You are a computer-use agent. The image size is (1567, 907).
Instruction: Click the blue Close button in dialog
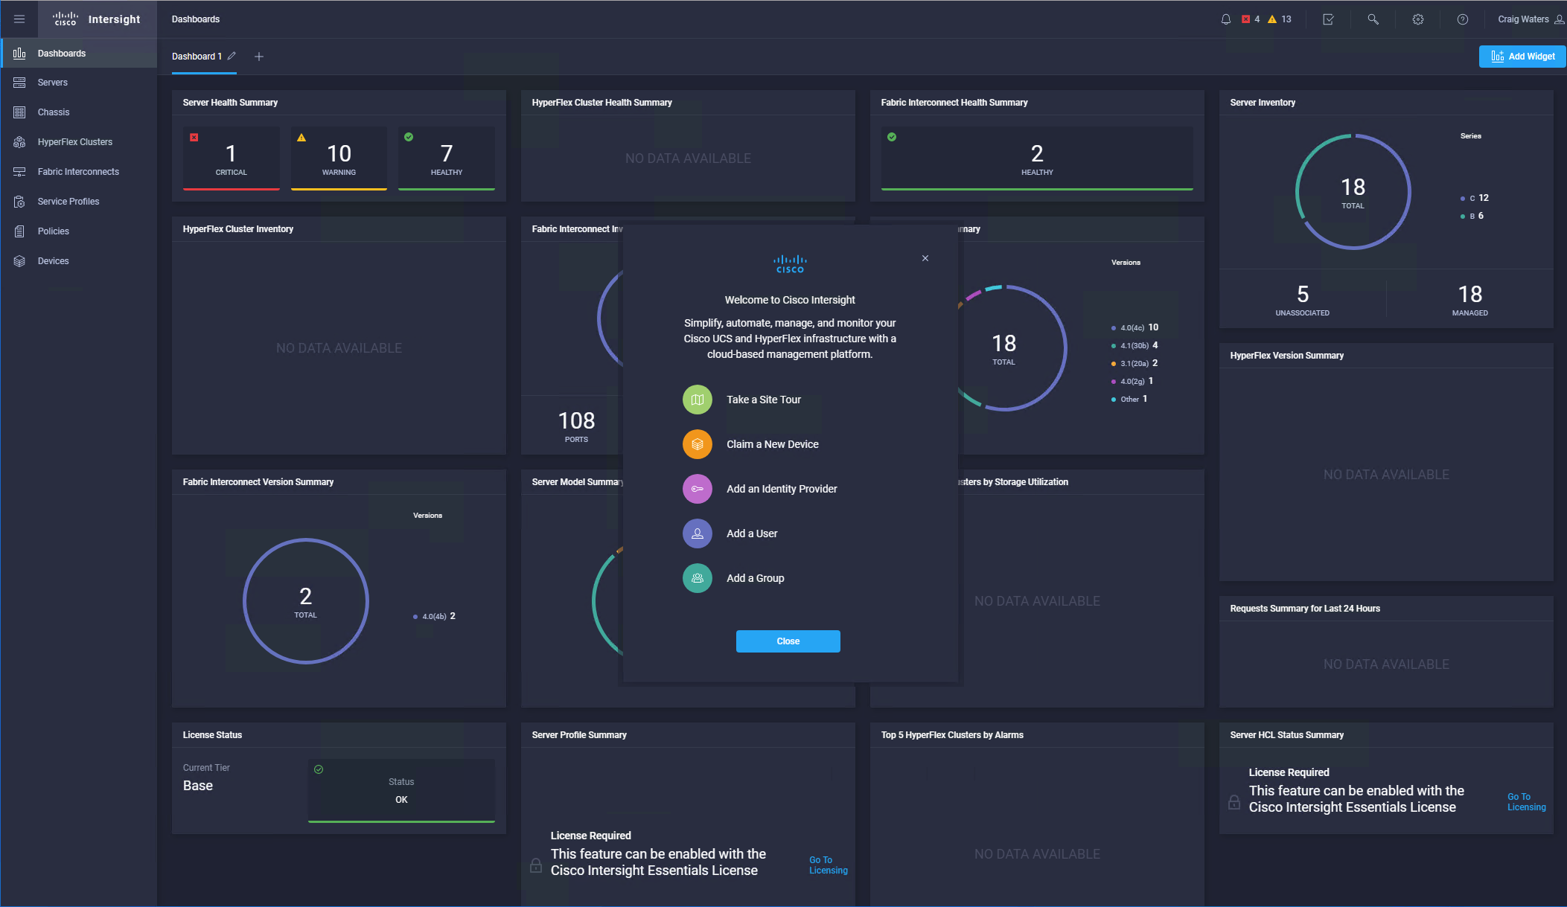click(788, 641)
